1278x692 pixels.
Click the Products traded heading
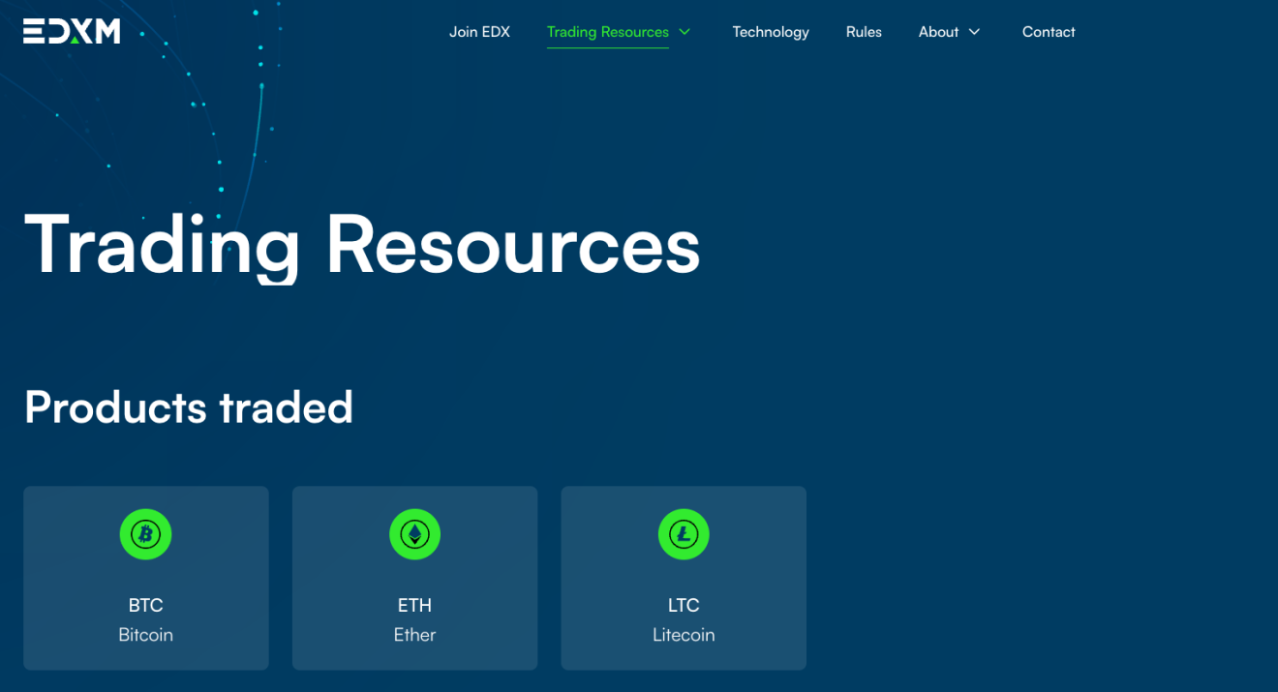[189, 407]
